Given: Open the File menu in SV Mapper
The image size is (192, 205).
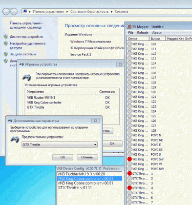Looking at the screenshot, I should tap(131, 33).
